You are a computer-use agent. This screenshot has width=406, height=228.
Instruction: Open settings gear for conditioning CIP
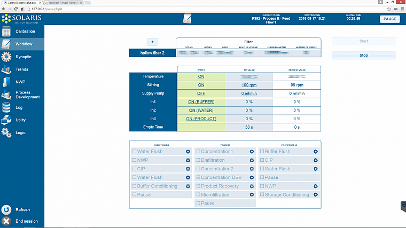(188, 169)
